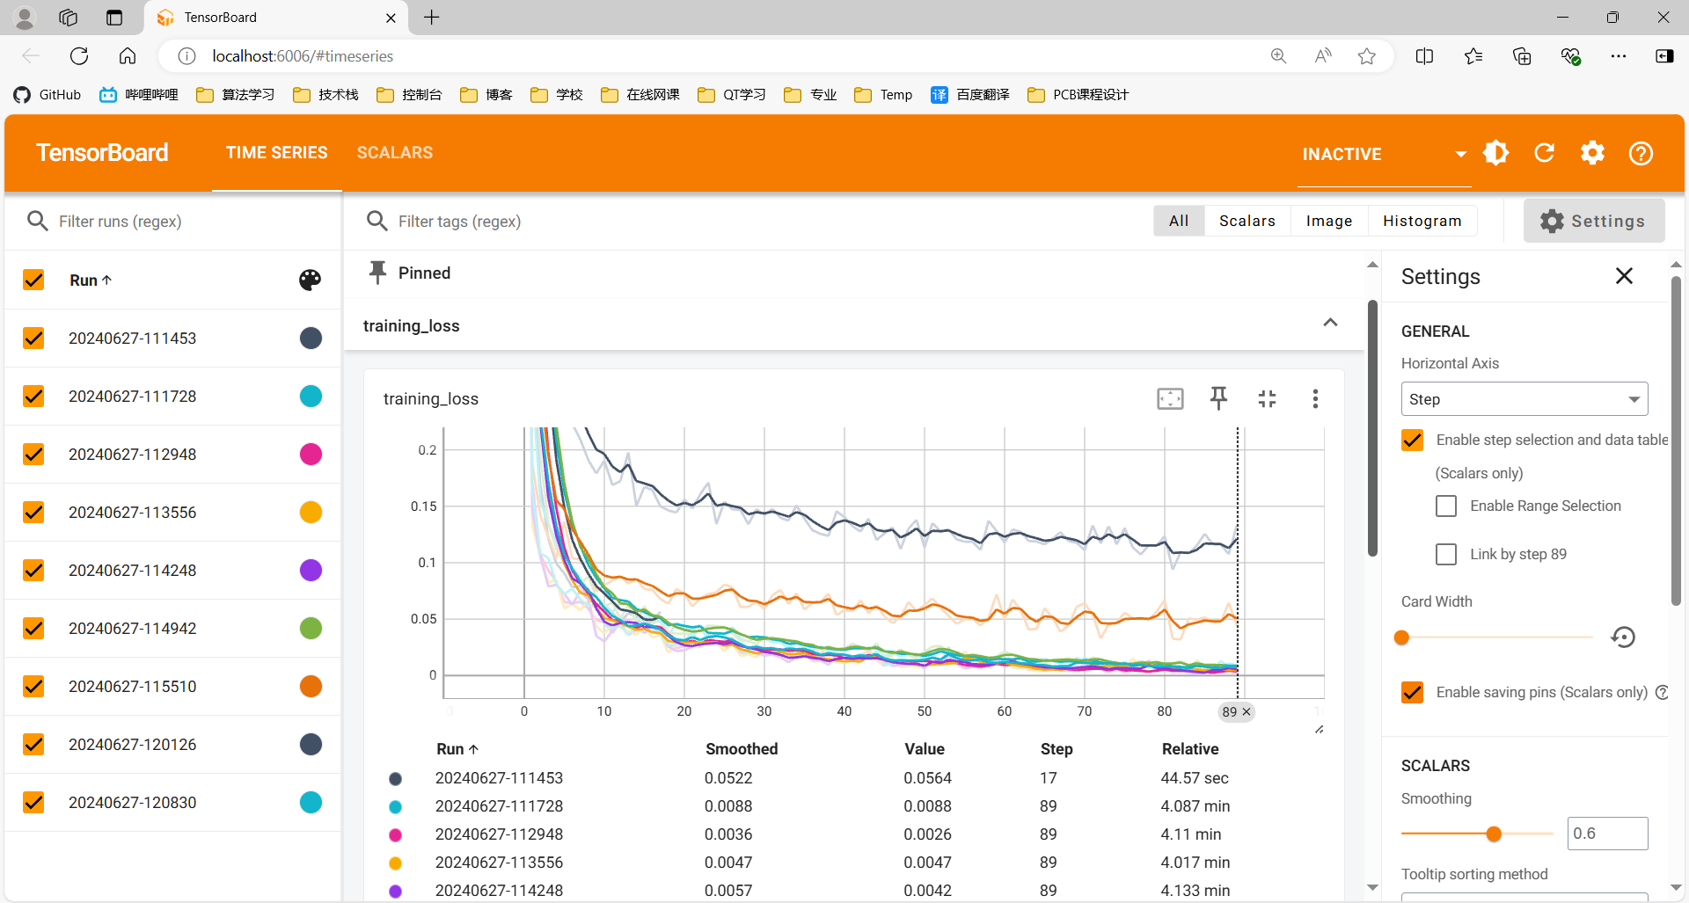Image resolution: width=1689 pixels, height=903 pixels.
Task: Open PCB课程设计 bookmark folder
Action: click(1078, 95)
